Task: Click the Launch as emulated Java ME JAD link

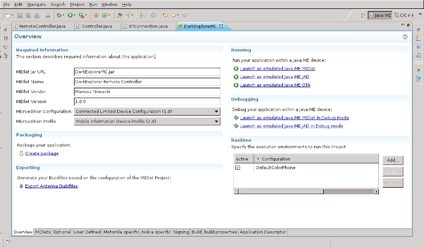Action: click(275, 77)
